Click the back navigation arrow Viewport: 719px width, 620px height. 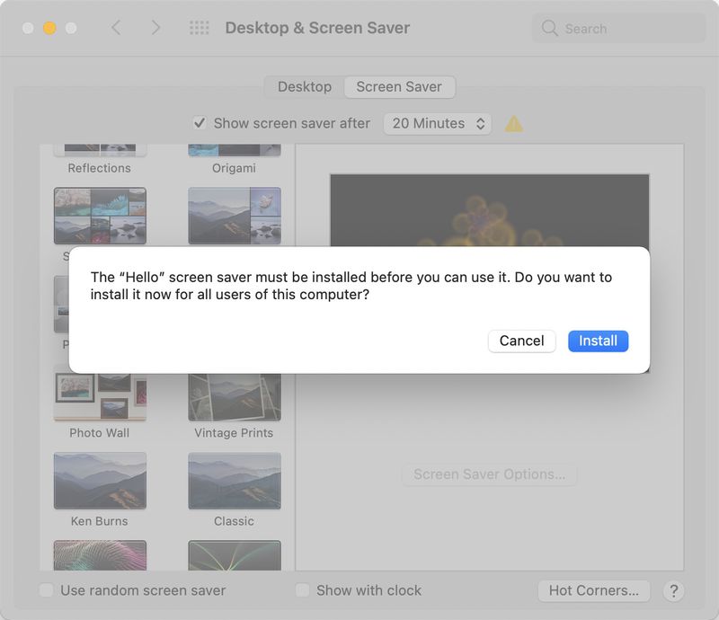[x=116, y=28]
